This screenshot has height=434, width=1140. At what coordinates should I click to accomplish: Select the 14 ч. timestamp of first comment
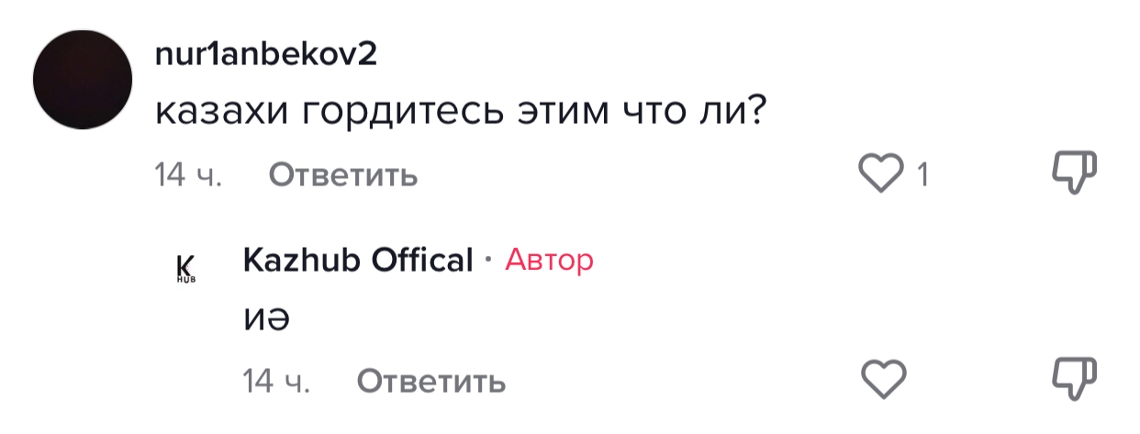[188, 174]
